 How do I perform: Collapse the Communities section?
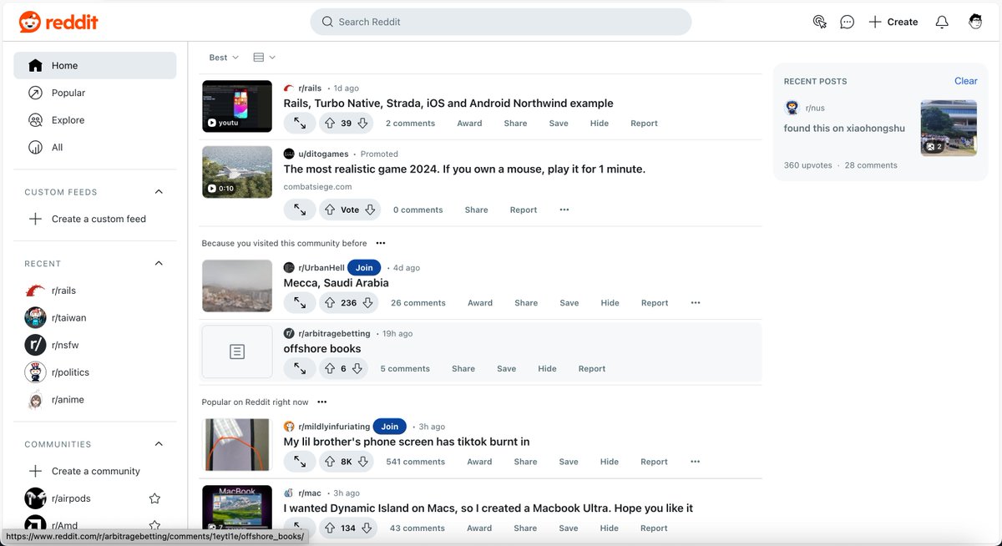[x=159, y=444]
